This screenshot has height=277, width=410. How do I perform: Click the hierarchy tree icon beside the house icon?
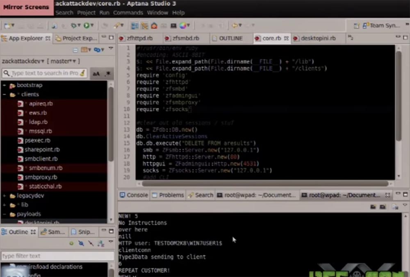coord(144,25)
